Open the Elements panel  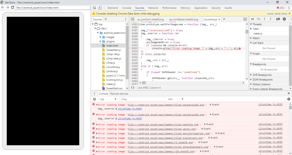point(113,8)
